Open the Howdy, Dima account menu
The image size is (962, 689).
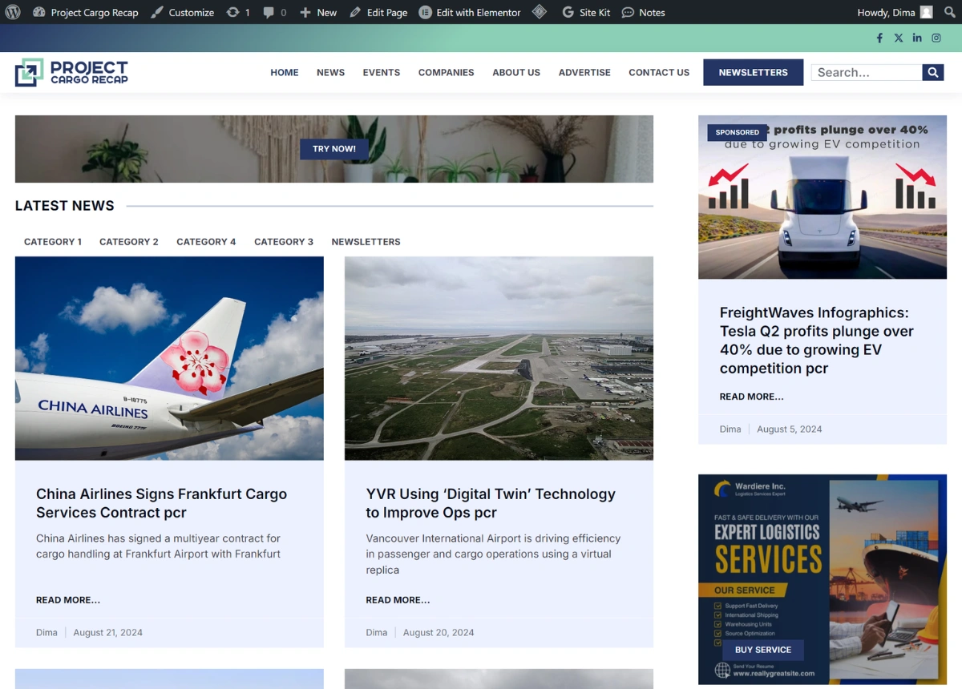click(895, 12)
